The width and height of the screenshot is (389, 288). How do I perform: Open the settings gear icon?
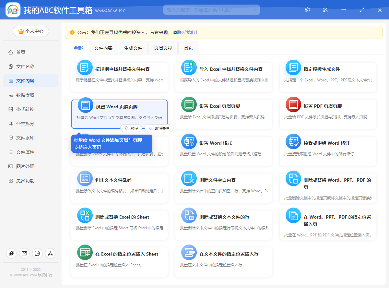307,10
